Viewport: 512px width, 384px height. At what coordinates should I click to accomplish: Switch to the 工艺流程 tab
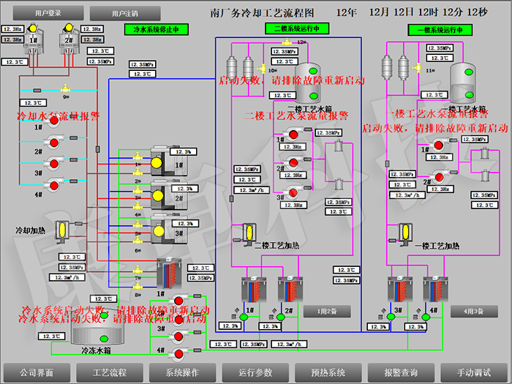tap(110, 372)
